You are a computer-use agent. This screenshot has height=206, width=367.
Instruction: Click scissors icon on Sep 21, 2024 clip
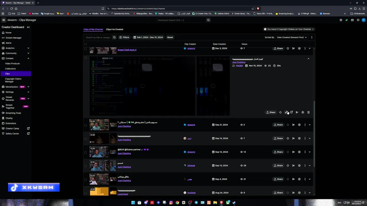(293, 125)
